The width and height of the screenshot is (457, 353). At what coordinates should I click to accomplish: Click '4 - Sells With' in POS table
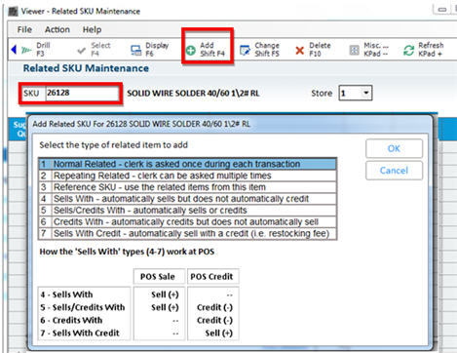point(67,294)
